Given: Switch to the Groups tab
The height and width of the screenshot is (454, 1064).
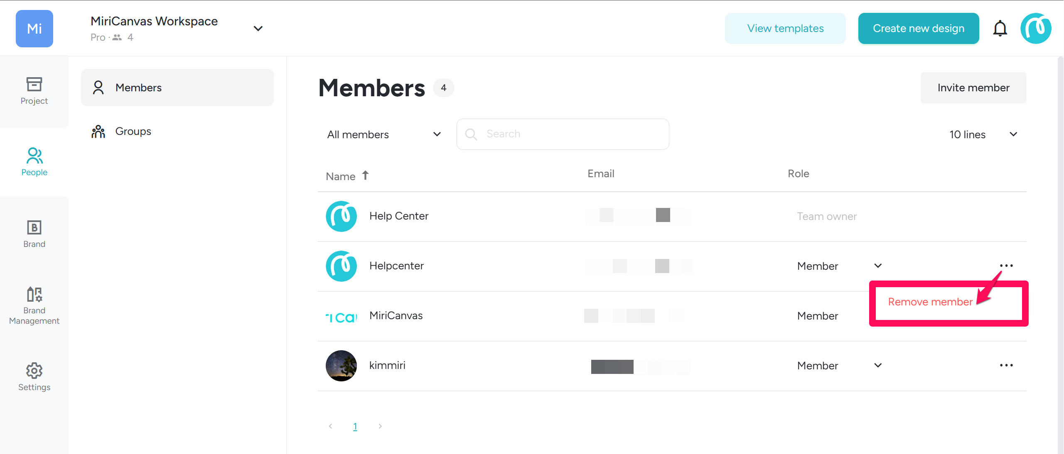Looking at the screenshot, I should tap(133, 131).
